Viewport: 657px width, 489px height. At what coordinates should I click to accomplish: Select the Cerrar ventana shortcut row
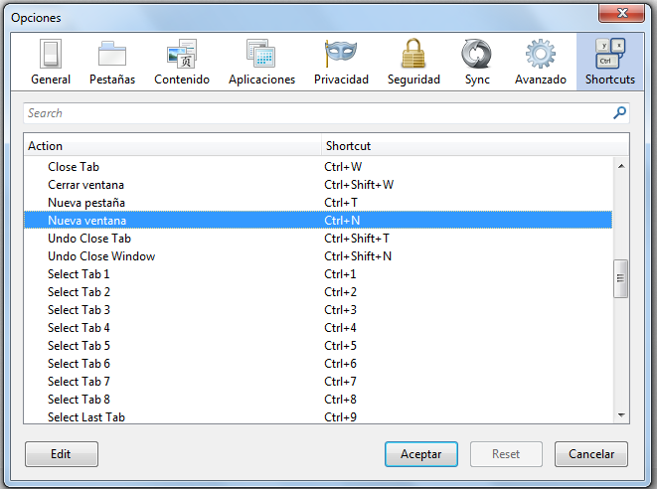click(85, 185)
